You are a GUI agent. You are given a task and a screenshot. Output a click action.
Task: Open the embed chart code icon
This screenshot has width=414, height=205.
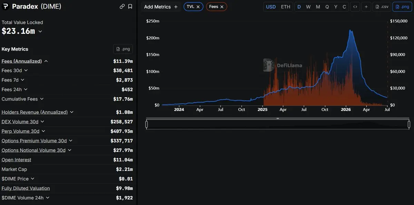coord(355,7)
